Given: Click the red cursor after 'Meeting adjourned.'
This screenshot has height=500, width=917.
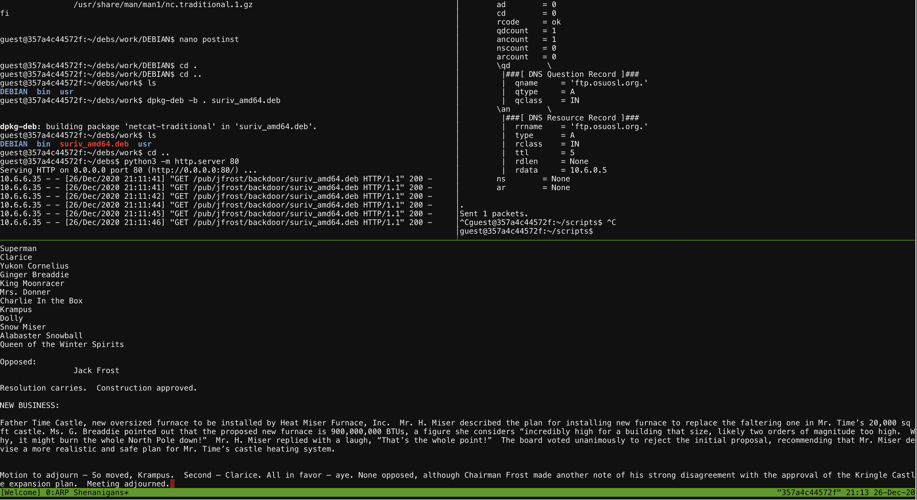Looking at the screenshot, I should pos(172,484).
